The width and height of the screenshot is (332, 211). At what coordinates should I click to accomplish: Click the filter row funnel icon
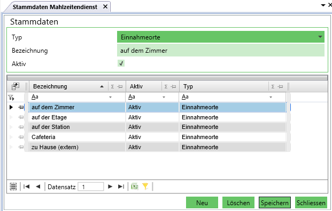pyautogui.click(x=11, y=98)
